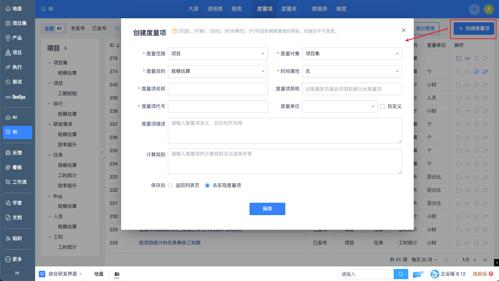Open the 度量范围 dropdown
Viewport: 499px width, 281px height.
(218, 54)
